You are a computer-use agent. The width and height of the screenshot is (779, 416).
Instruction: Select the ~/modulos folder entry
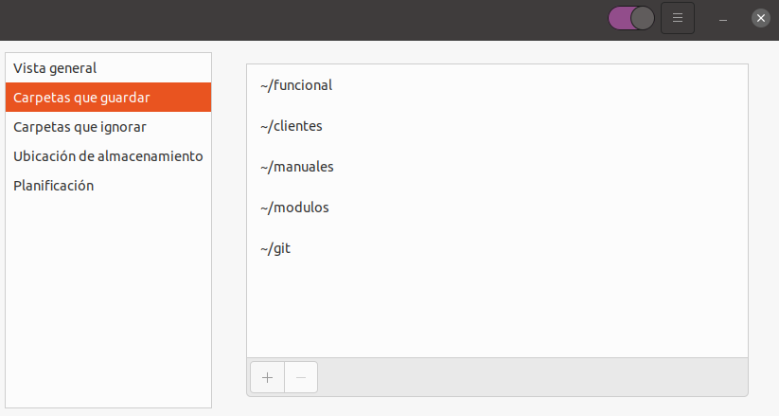click(497, 208)
